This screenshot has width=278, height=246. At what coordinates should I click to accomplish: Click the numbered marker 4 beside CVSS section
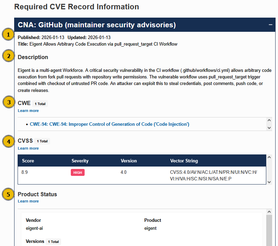(x=8, y=141)
